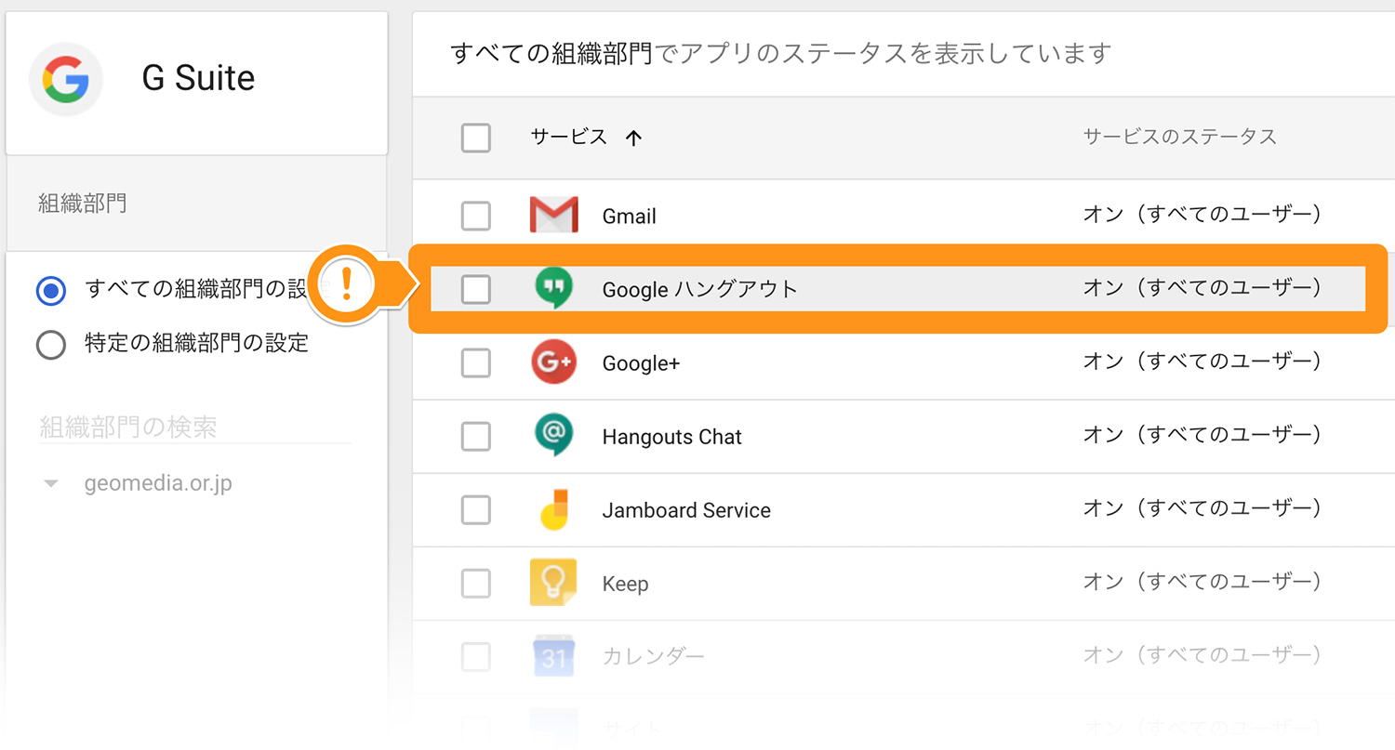Click the red Google+ icon
The width and height of the screenshot is (1395, 750).
click(x=553, y=362)
